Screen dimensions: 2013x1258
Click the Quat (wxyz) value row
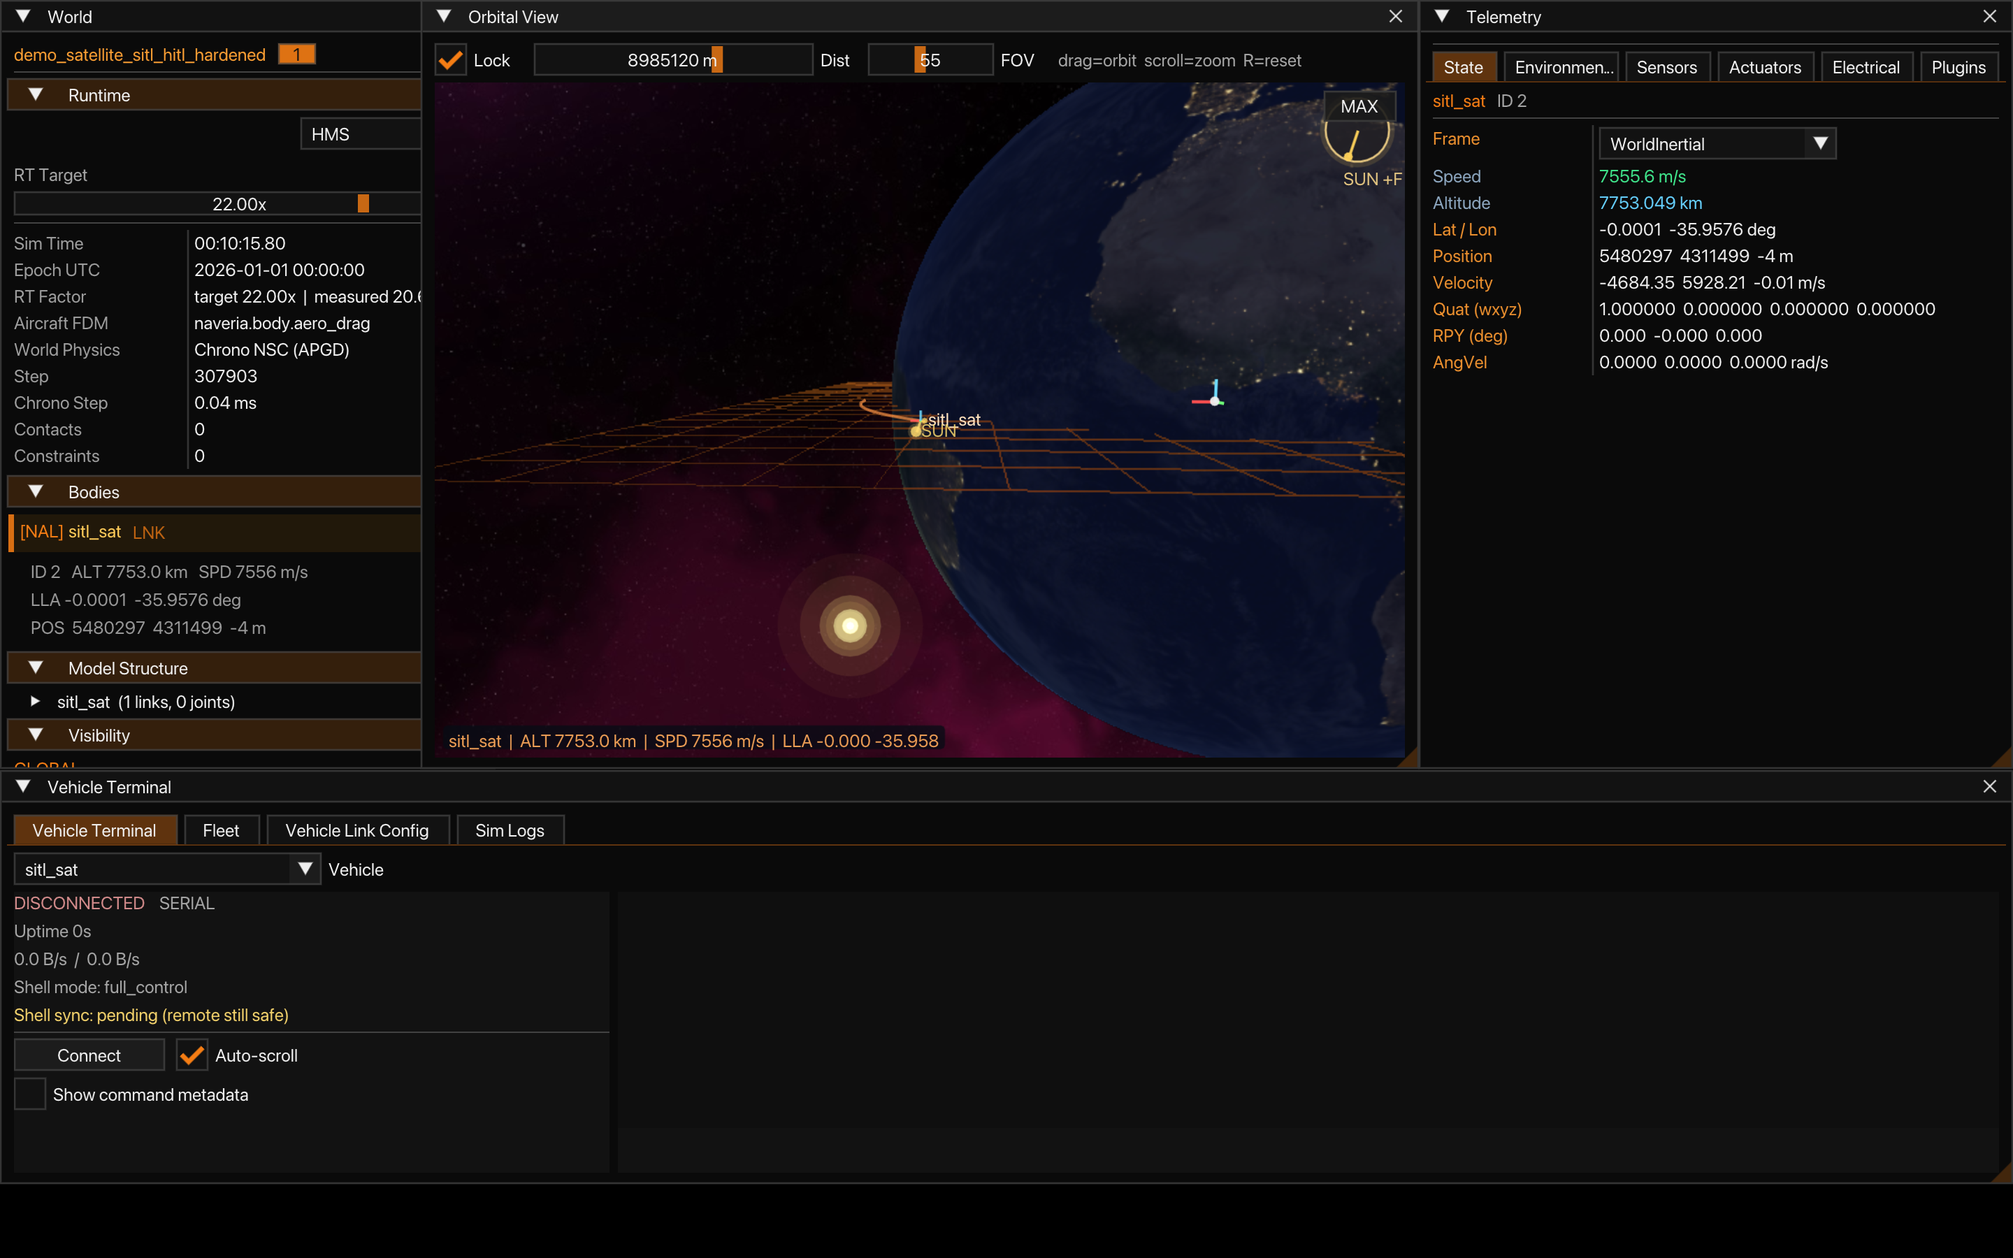click(1767, 309)
